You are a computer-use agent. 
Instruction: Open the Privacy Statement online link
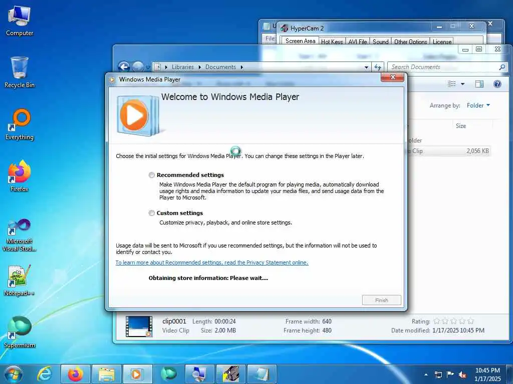coord(212,262)
